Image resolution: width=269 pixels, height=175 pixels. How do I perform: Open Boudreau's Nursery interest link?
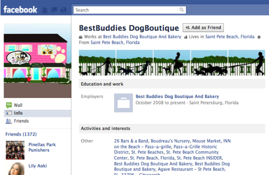point(170,141)
